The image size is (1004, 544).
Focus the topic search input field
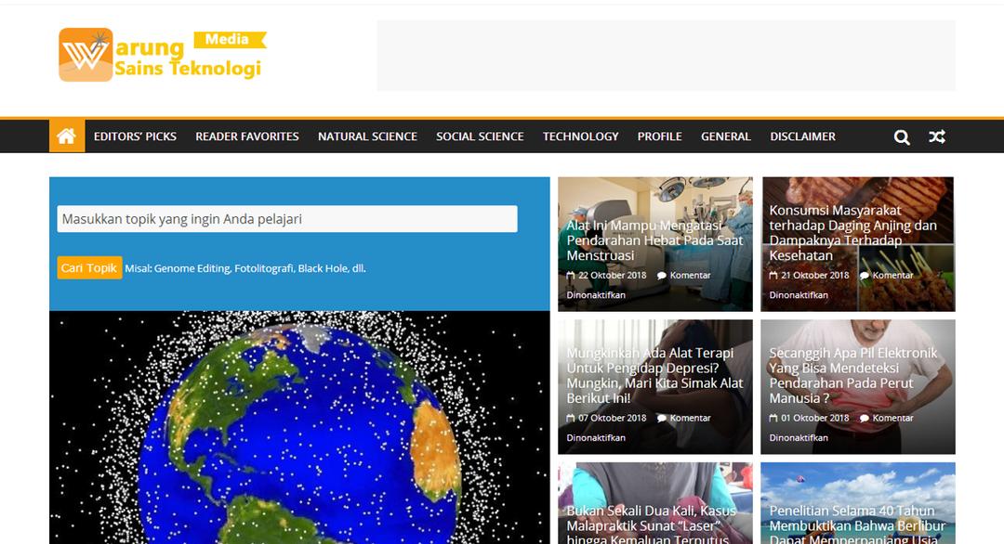(x=287, y=219)
